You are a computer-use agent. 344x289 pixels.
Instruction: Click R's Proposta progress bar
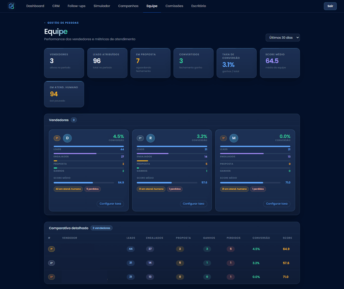(172, 161)
